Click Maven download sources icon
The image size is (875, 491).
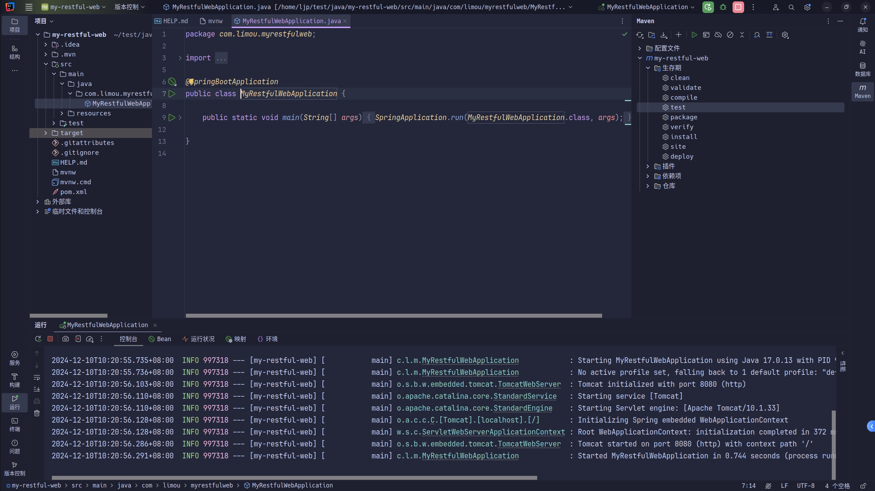click(x=663, y=35)
